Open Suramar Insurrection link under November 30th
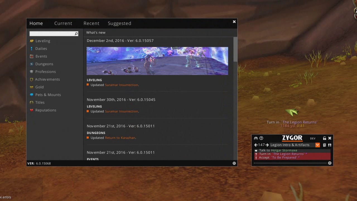This screenshot has height=201, width=357. tap(121, 111)
